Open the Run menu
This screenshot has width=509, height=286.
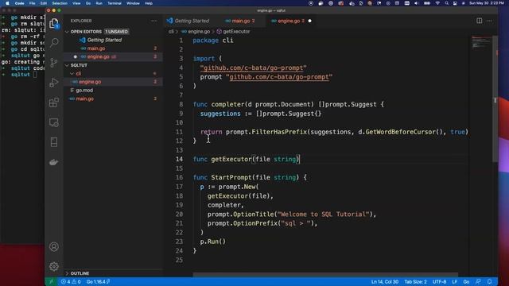[99, 3]
